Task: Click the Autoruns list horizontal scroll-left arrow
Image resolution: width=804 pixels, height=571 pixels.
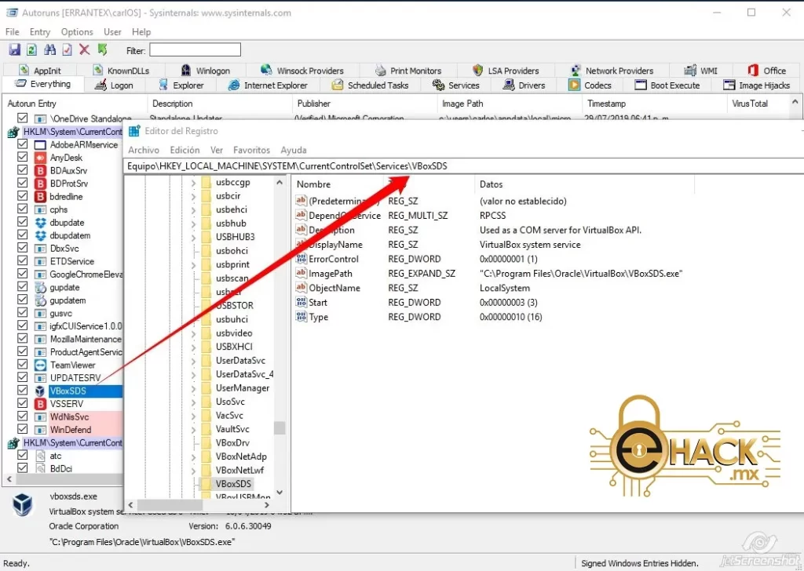Action: click(x=9, y=479)
